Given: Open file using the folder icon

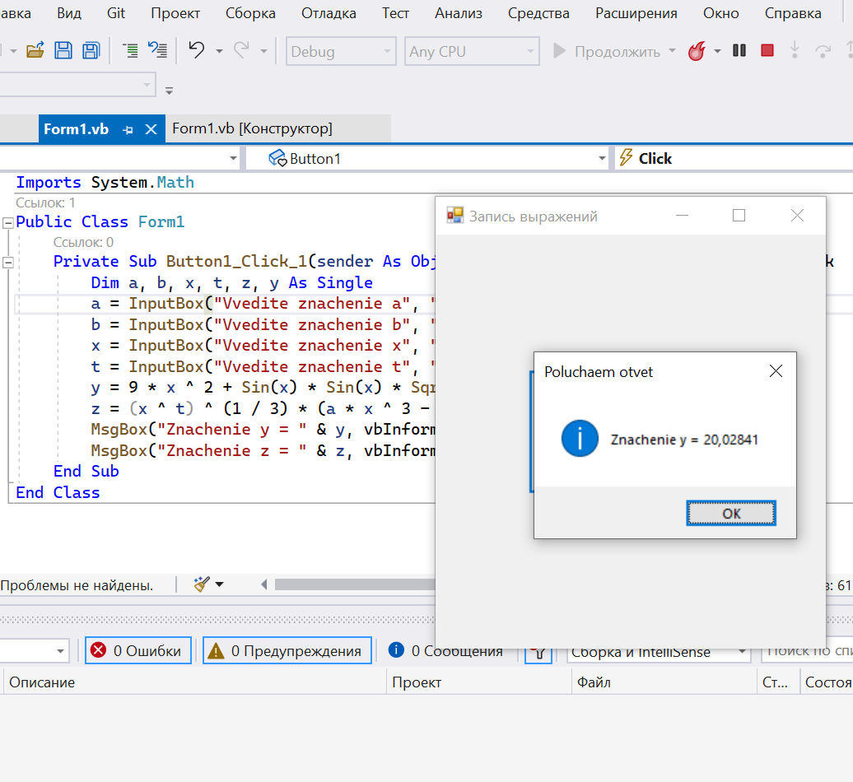Looking at the screenshot, I should tap(35, 51).
